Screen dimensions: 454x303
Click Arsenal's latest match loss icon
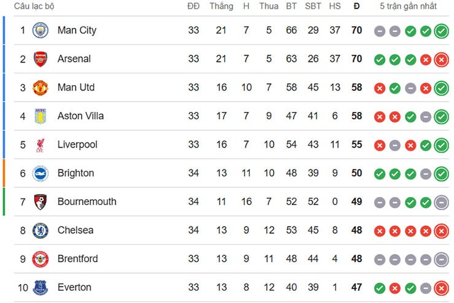tap(441, 60)
